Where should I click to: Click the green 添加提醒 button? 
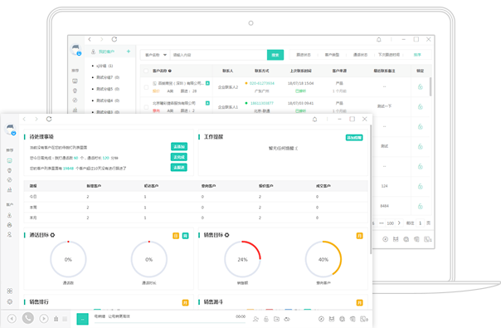point(354,138)
